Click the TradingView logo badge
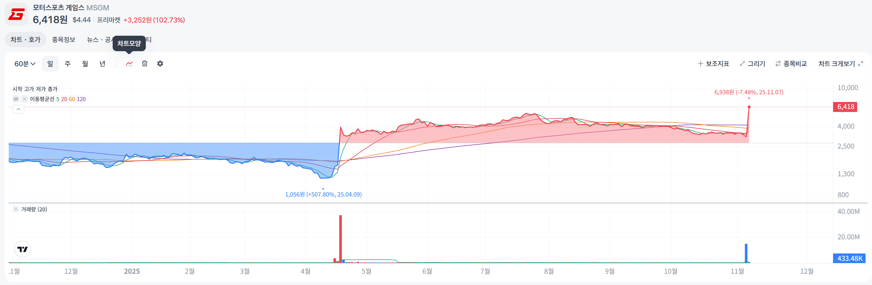The width and height of the screenshot is (872, 285). coord(23,249)
